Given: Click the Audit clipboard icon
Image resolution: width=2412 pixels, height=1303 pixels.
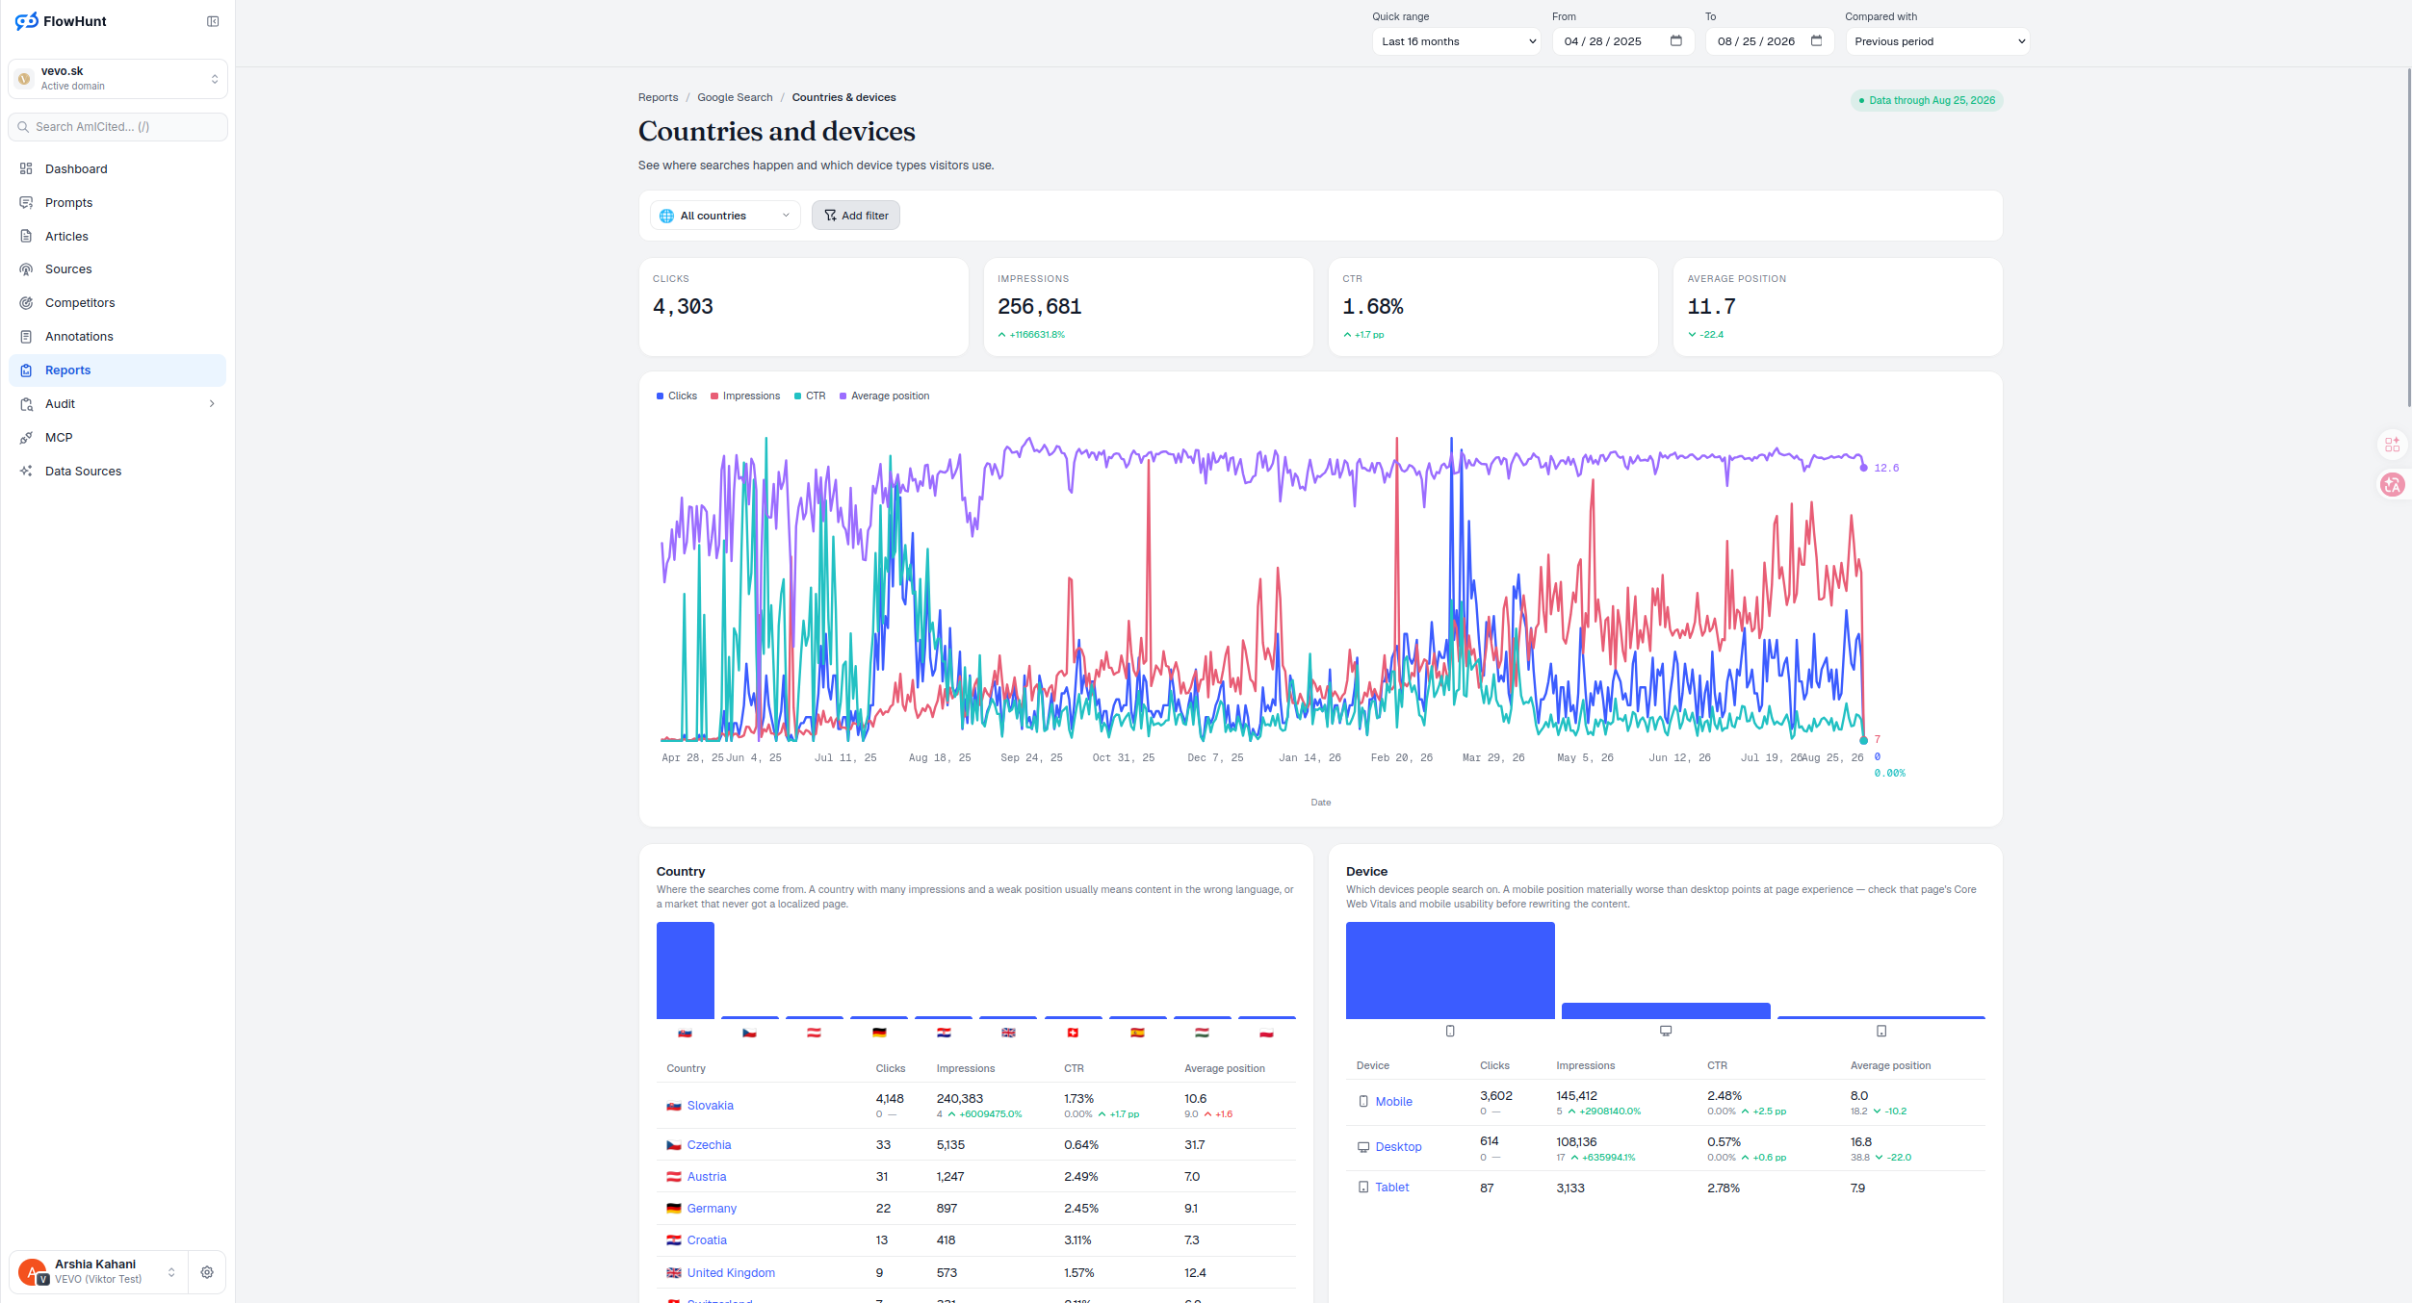Looking at the screenshot, I should pos(26,404).
